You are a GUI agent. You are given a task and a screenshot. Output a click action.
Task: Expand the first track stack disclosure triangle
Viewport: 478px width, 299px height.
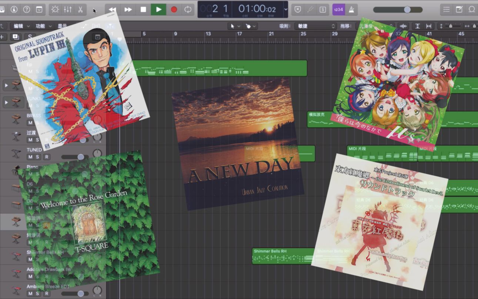pyautogui.click(x=6, y=85)
